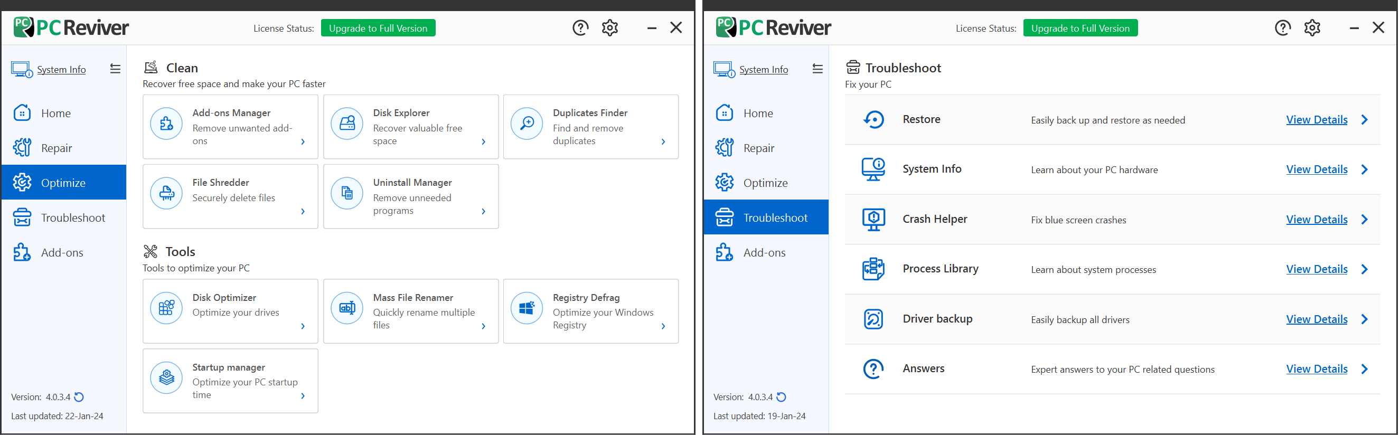Select Optimize in left window sidebar
This screenshot has height=435, width=1400.
click(x=64, y=183)
